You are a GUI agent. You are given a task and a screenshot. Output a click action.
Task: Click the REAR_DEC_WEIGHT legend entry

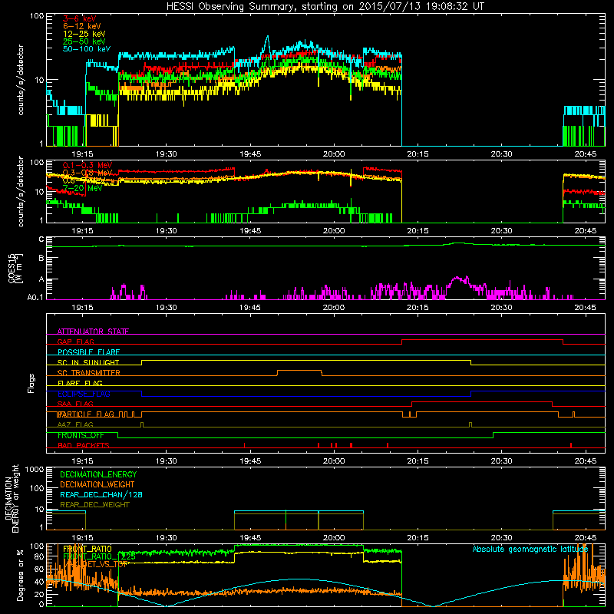pos(94,505)
